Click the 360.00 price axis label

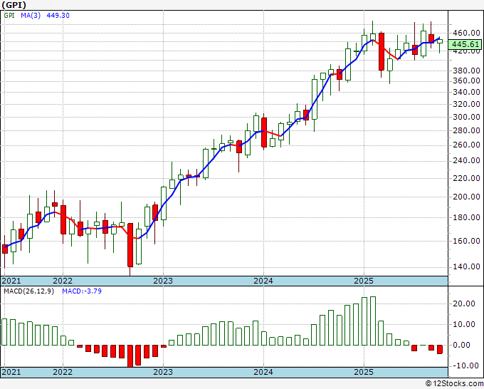tap(466, 81)
